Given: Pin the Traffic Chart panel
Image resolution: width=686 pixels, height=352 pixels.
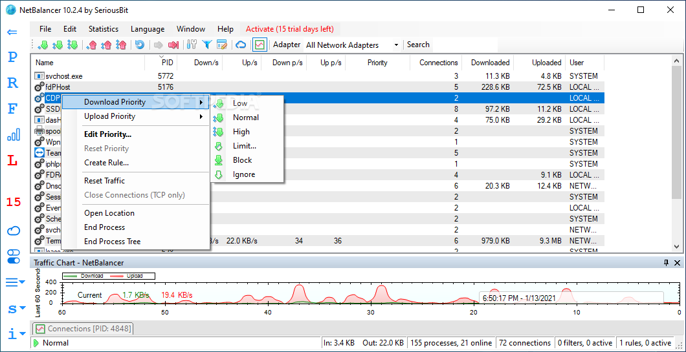Looking at the screenshot, I should [x=667, y=262].
